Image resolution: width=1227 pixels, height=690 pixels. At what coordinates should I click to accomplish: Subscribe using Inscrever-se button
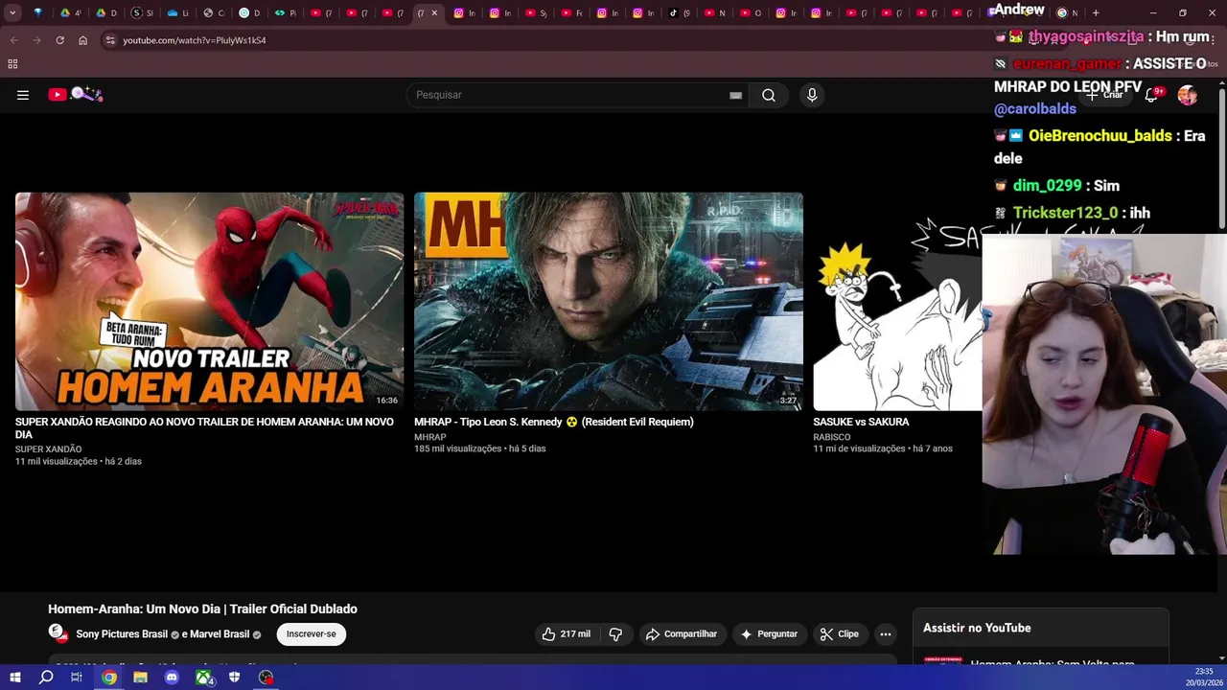(x=311, y=634)
